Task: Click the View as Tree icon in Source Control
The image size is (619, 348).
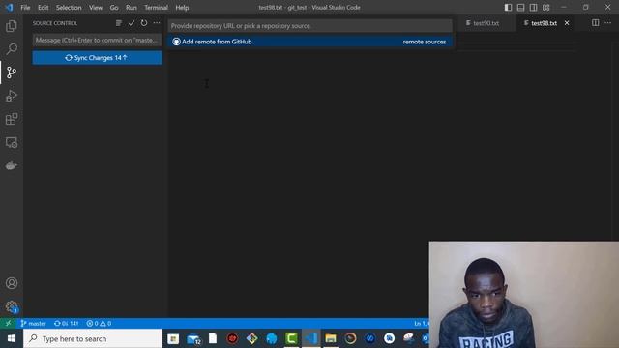Action: coord(118,23)
